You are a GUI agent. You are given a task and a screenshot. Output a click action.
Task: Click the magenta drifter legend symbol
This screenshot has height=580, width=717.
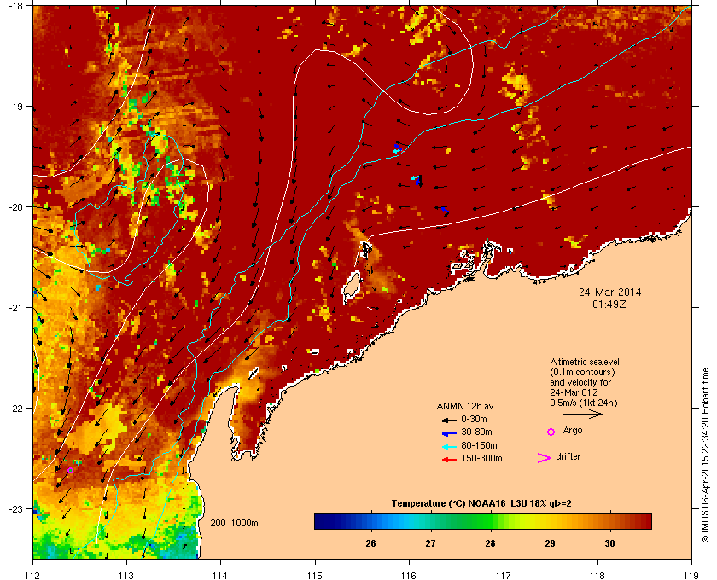pyautogui.click(x=545, y=458)
